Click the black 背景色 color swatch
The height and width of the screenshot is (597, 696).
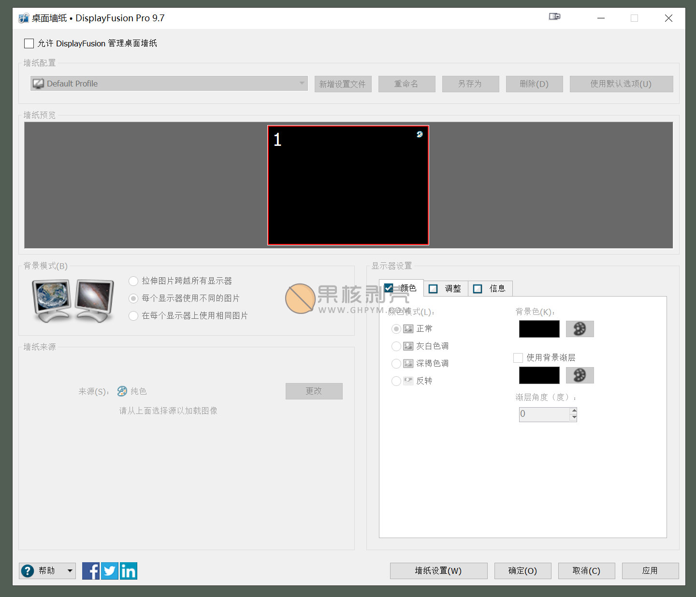tap(539, 329)
